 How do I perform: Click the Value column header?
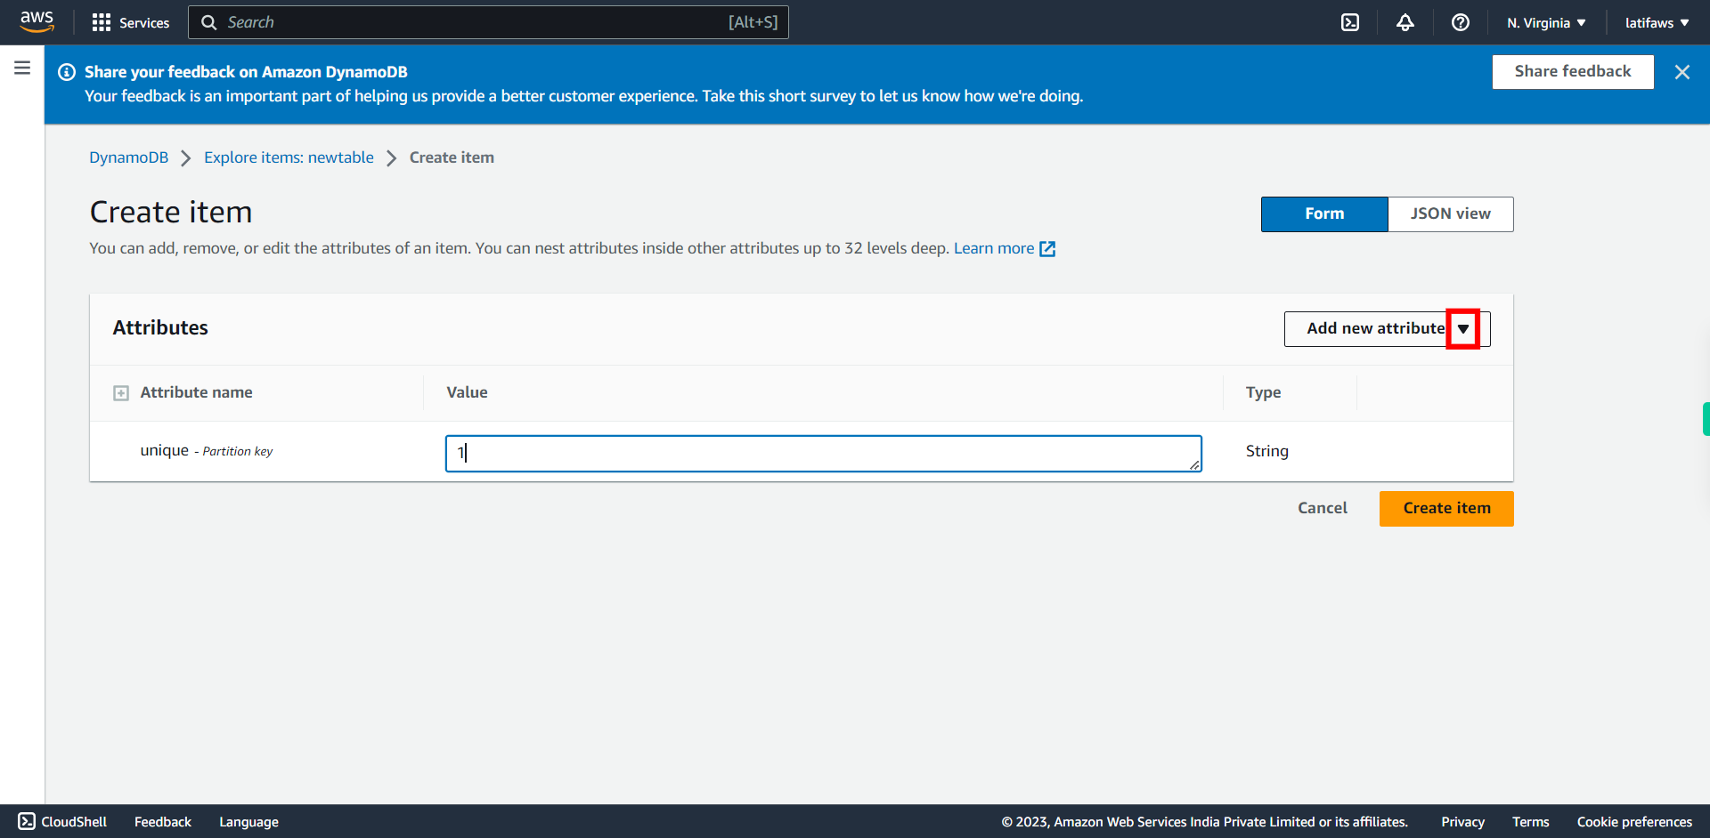[x=467, y=393]
